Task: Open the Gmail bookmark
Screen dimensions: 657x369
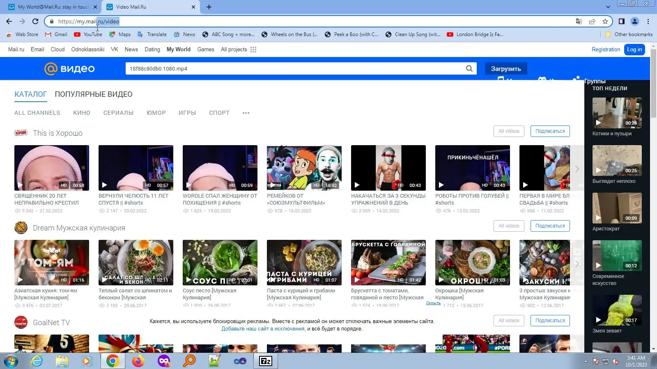Action: [56, 34]
